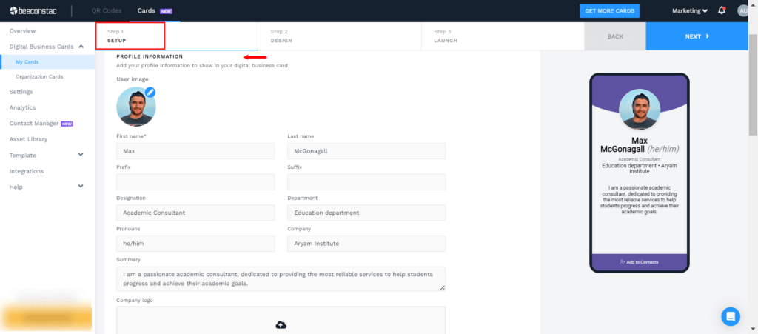This screenshot has width=758, height=334.
Task: Open the Marketing organization dropdown
Action: click(690, 10)
